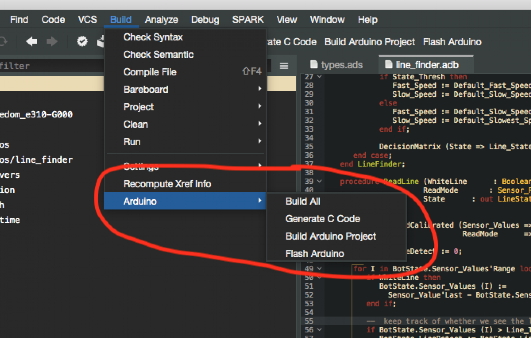The image size is (531, 338).
Task: Click 'if State_Thresh then', line 27
Action: tap(423, 77)
